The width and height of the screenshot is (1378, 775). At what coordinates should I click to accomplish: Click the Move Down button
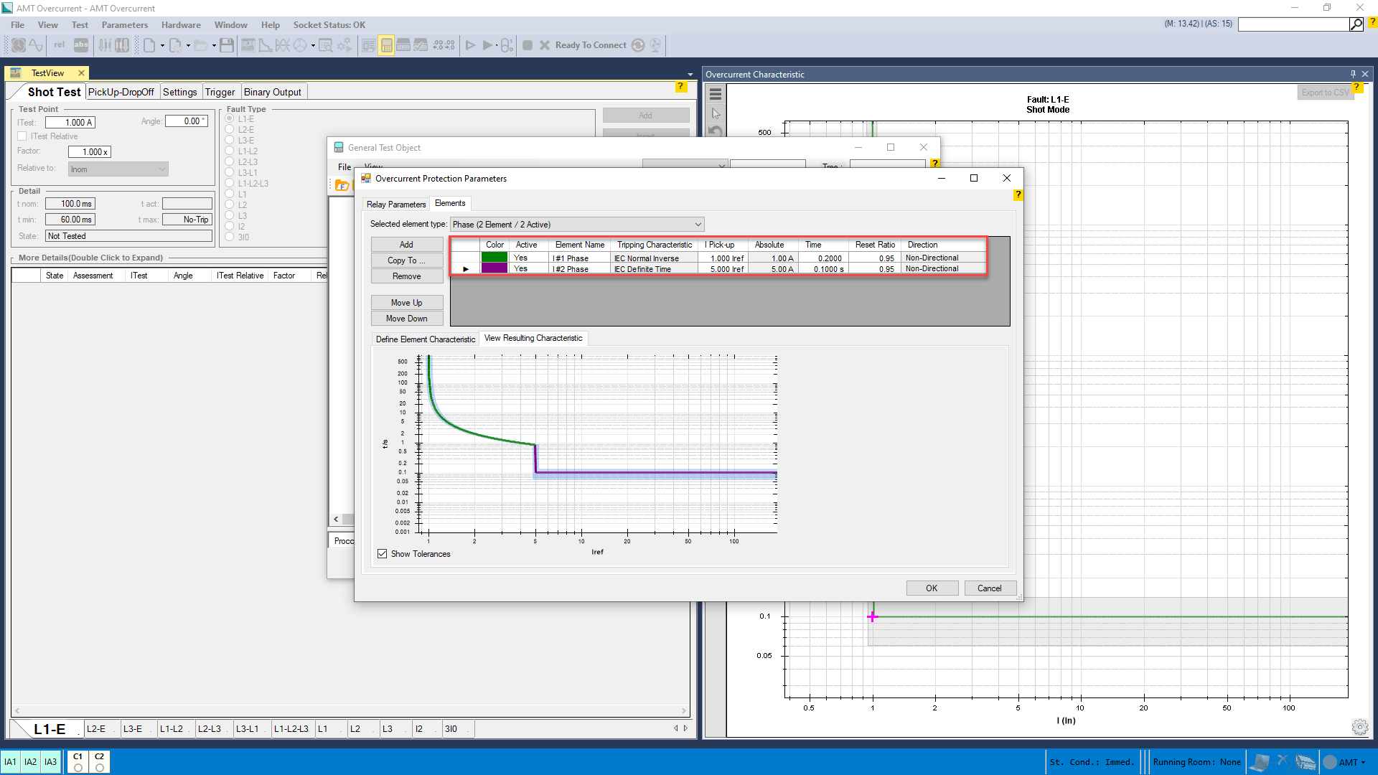pyautogui.click(x=406, y=319)
